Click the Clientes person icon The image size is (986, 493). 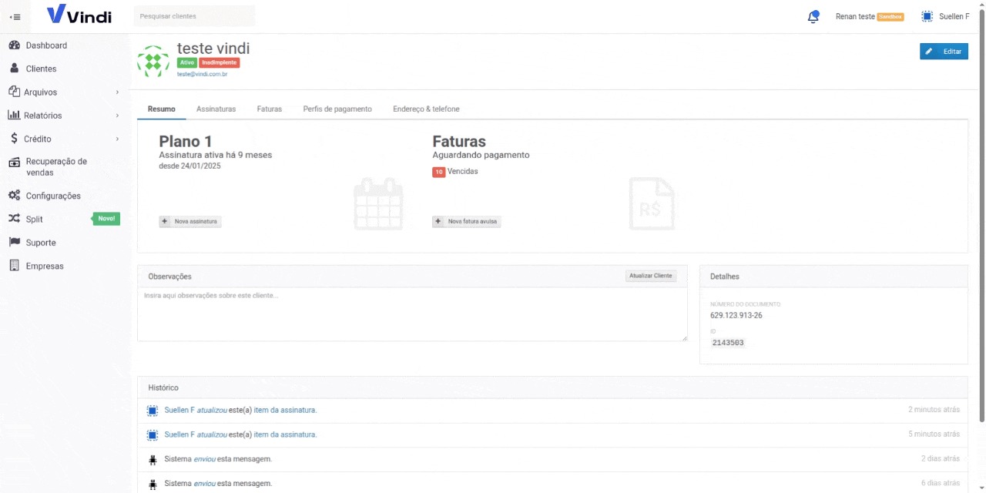14,69
